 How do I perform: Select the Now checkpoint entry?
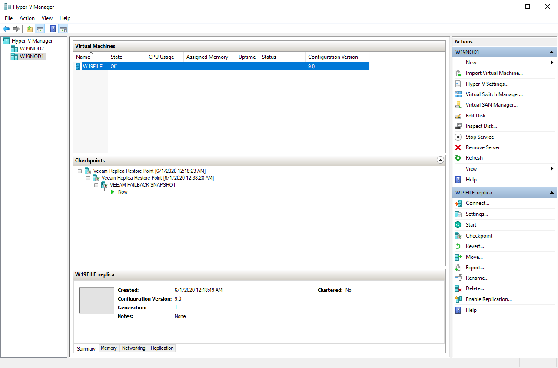coord(123,192)
